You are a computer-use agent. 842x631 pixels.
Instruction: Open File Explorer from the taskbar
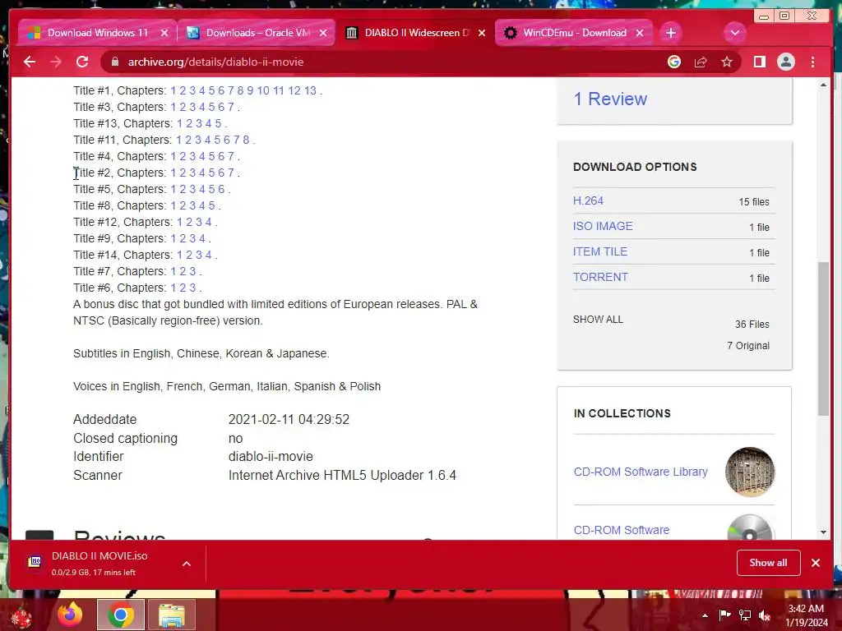[x=171, y=615]
